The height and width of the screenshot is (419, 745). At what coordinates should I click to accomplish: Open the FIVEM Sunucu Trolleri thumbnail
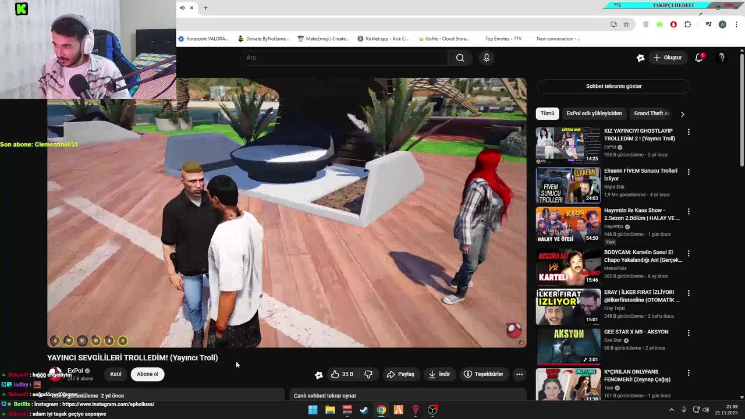pos(568,186)
